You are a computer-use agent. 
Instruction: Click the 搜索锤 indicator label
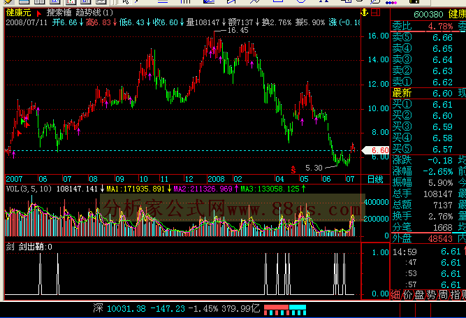point(59,13)
